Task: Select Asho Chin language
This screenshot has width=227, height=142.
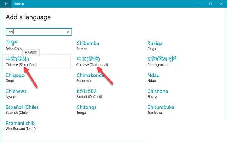Action: pos(14,45)
